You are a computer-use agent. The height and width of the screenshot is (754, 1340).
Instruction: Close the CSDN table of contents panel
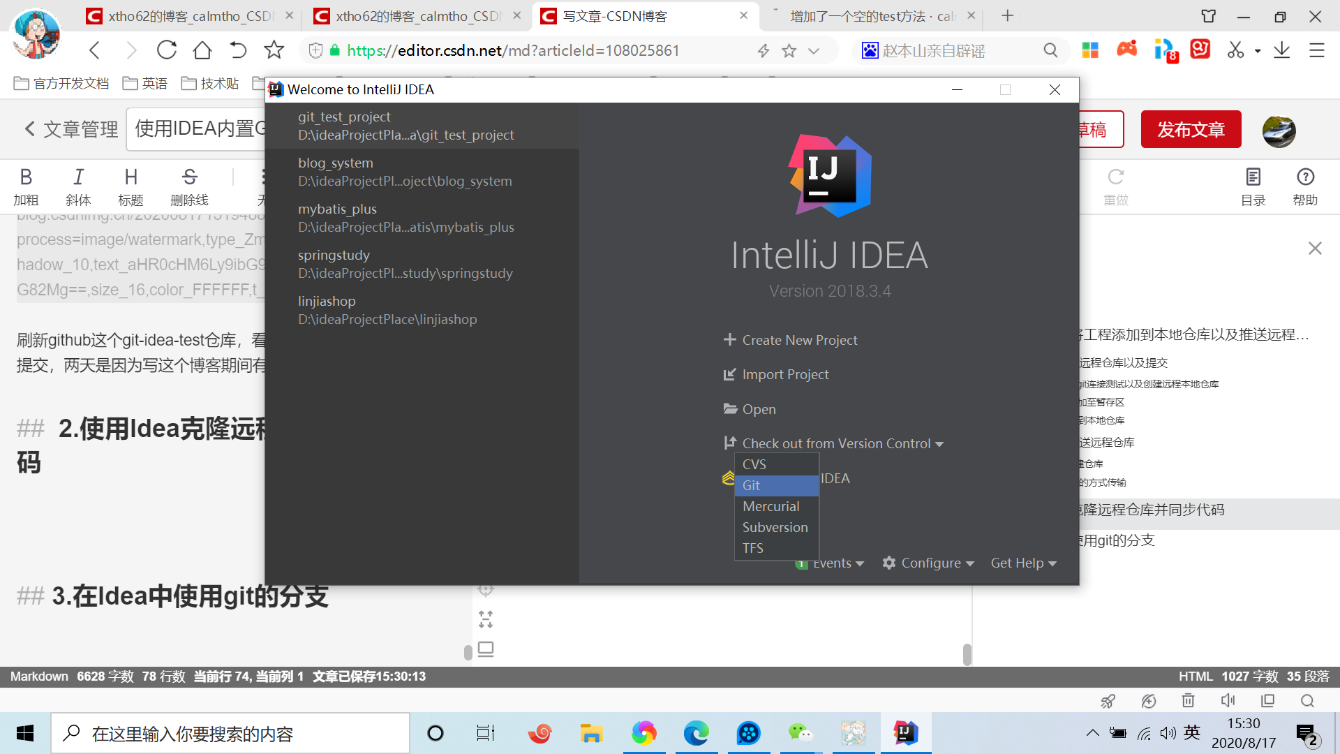1315,249
